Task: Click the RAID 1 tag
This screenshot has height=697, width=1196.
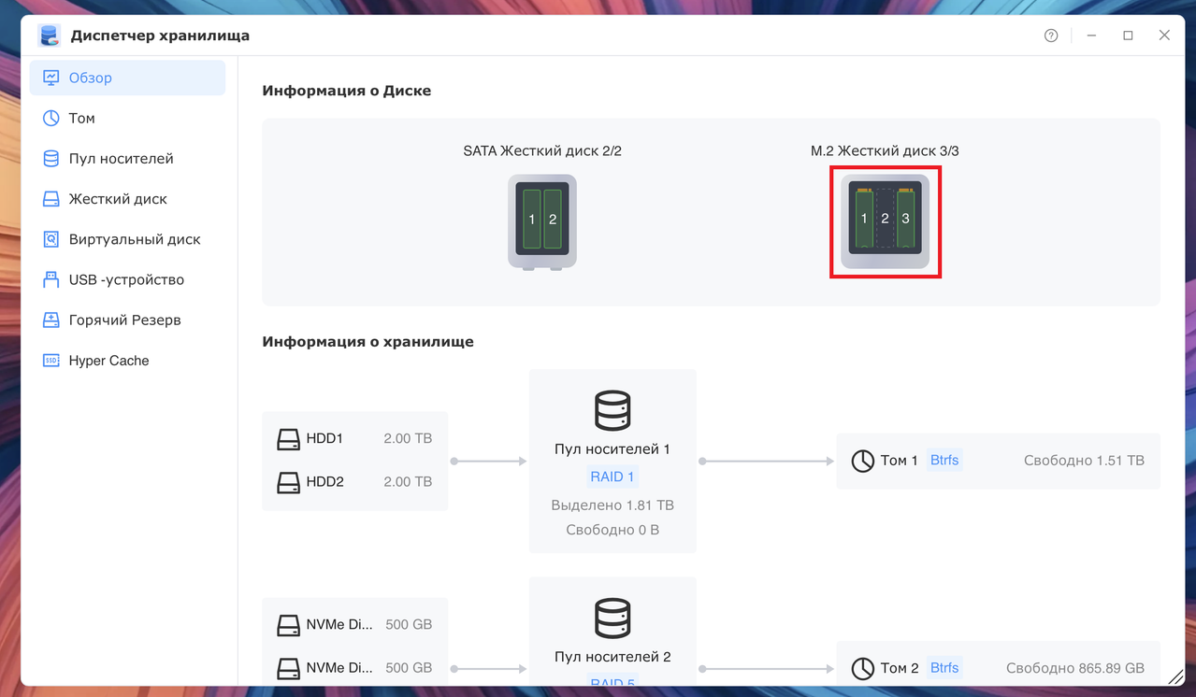Action: (x=612, y=477)
